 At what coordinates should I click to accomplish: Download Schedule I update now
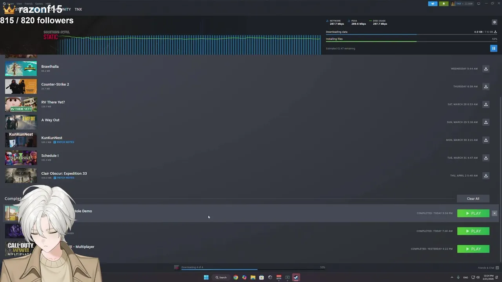486,158
